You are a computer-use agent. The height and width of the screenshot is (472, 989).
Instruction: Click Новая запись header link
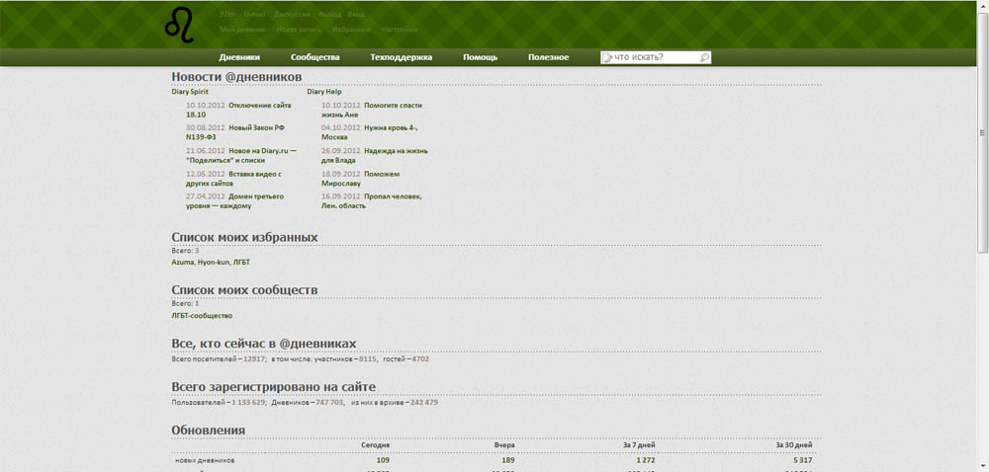click(x=299, y=29)
